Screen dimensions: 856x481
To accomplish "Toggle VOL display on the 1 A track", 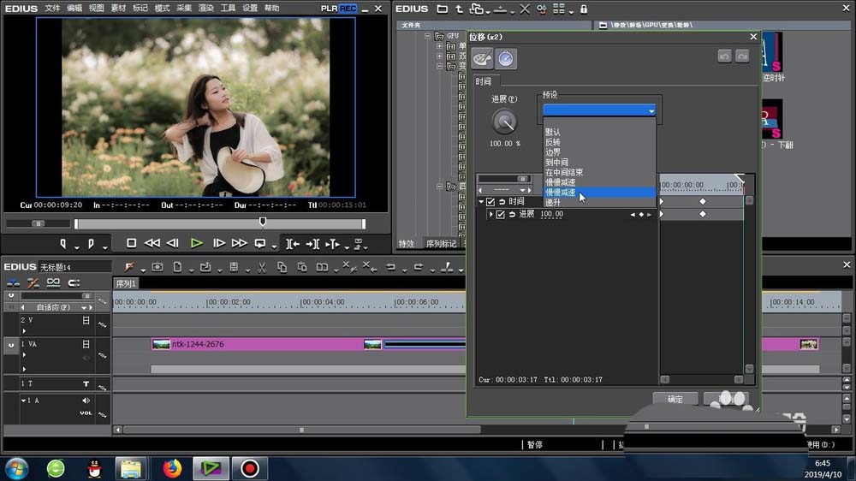I will tap(86, 413).
